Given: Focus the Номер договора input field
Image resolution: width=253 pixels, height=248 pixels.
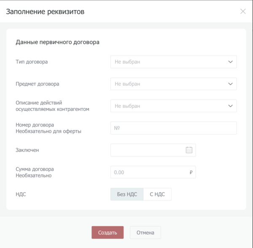Looking at the screenshot, I should coord(173,128).
